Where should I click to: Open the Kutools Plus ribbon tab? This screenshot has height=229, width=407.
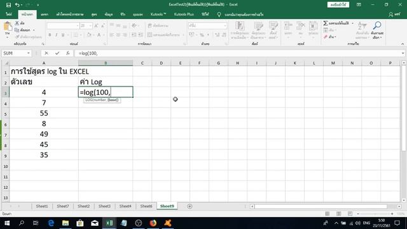tap(184, 15)
